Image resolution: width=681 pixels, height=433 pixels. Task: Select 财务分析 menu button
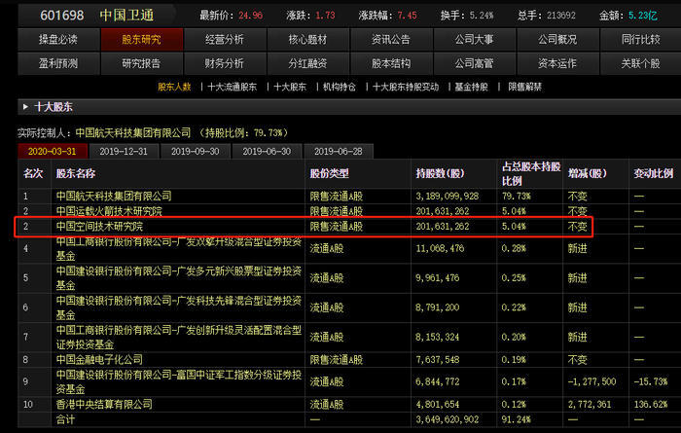225,63
